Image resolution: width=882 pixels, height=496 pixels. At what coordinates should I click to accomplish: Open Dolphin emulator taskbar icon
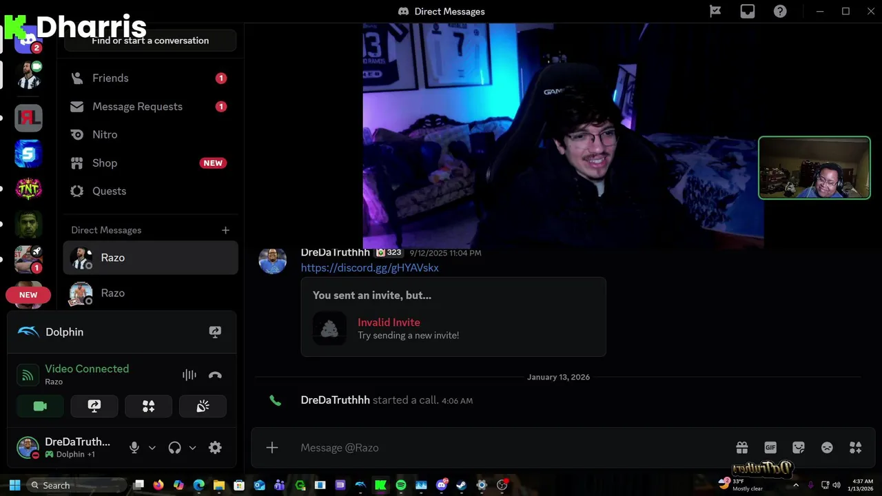click(x=360, y=485)
